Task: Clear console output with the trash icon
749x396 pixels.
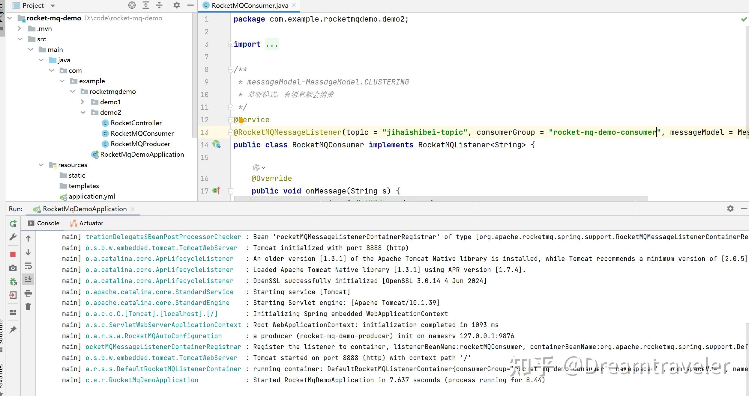Action: point(28,306)
